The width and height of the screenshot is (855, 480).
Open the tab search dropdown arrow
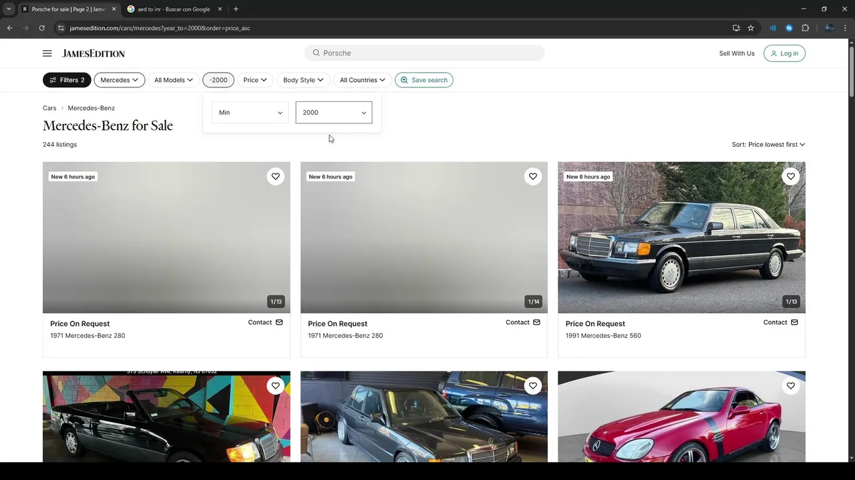pyautogui.click(x=9, y=9)
